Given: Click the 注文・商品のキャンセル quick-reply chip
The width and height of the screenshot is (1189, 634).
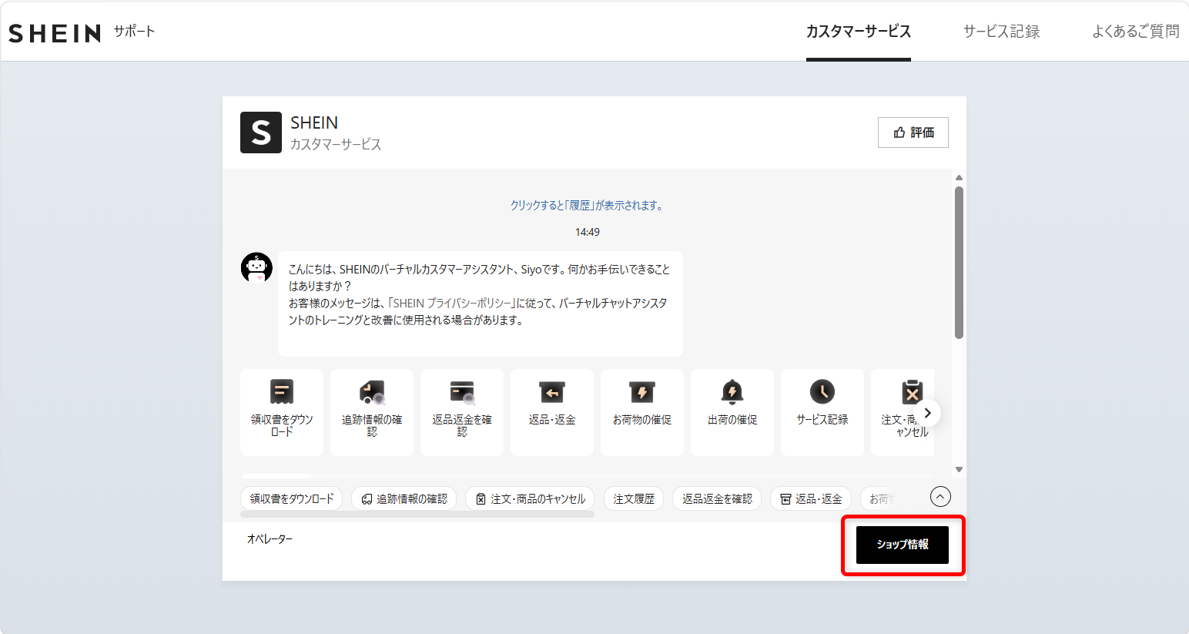Looking at the screenshot, I should tap(530, 499).
